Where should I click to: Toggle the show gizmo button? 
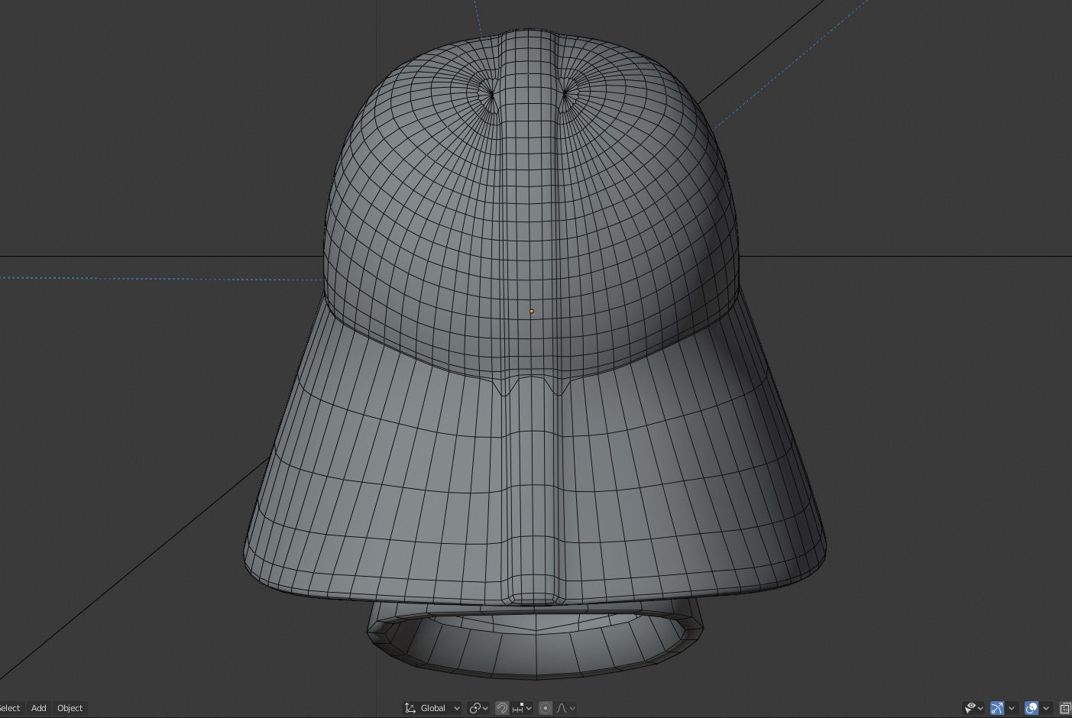996,708
